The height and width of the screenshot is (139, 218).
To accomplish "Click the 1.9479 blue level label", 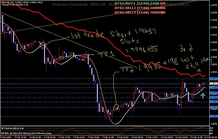I will pyautogui.click(x=214, y=93).
